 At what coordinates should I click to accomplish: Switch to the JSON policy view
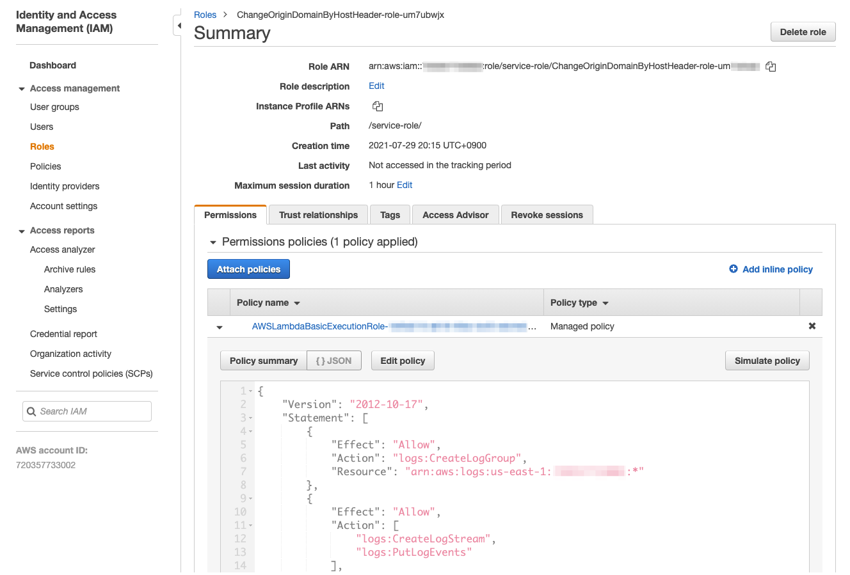pos(334,361)
